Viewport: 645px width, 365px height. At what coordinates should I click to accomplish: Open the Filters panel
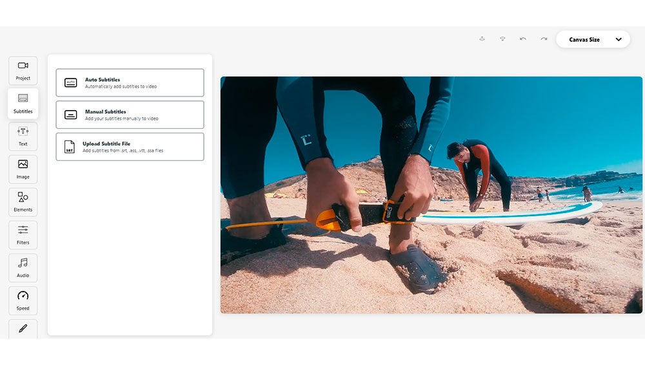(x=23, y=235)
